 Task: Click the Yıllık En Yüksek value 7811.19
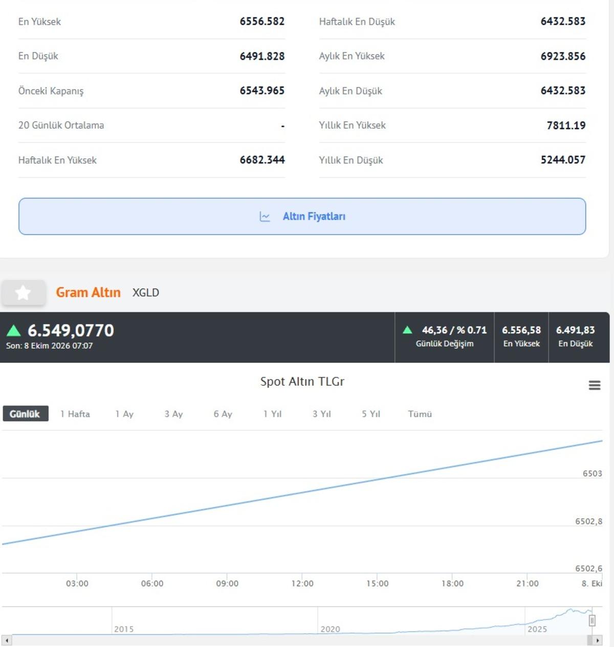point(566,125)
